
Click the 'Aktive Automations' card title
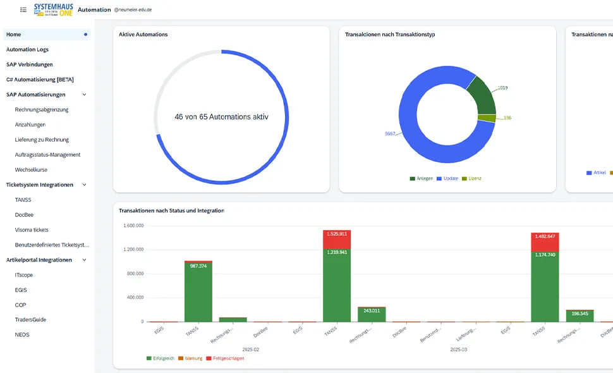tap(143, 34)
